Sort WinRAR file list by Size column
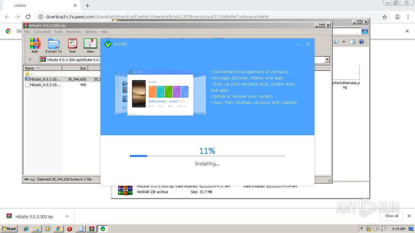The image size is (415, 233). [x=75, y=68]
